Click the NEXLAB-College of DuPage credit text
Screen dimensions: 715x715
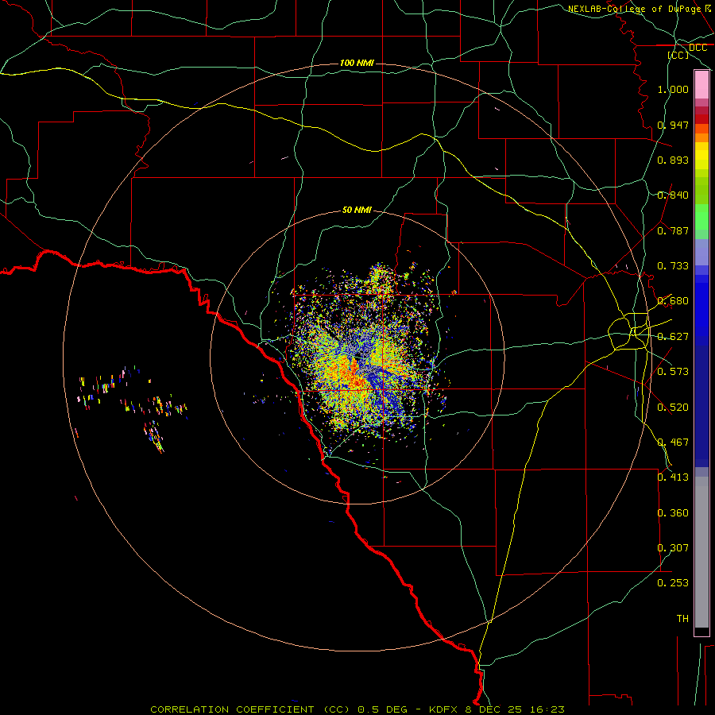coord(635,9)
